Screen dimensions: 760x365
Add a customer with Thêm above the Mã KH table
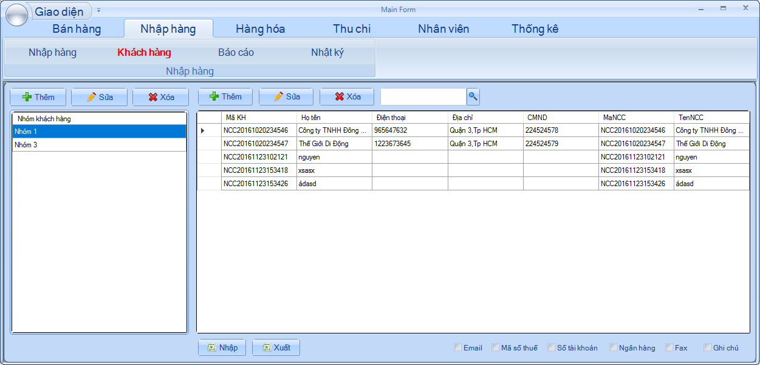(x=225, y=96)
